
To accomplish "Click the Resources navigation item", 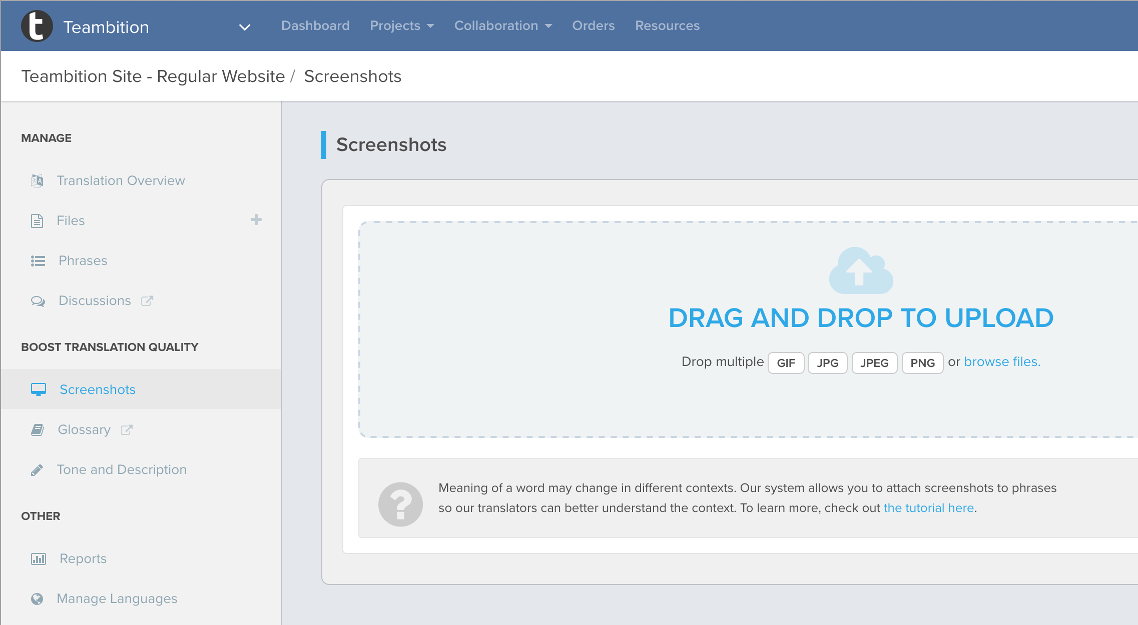I will pos(668,25).
